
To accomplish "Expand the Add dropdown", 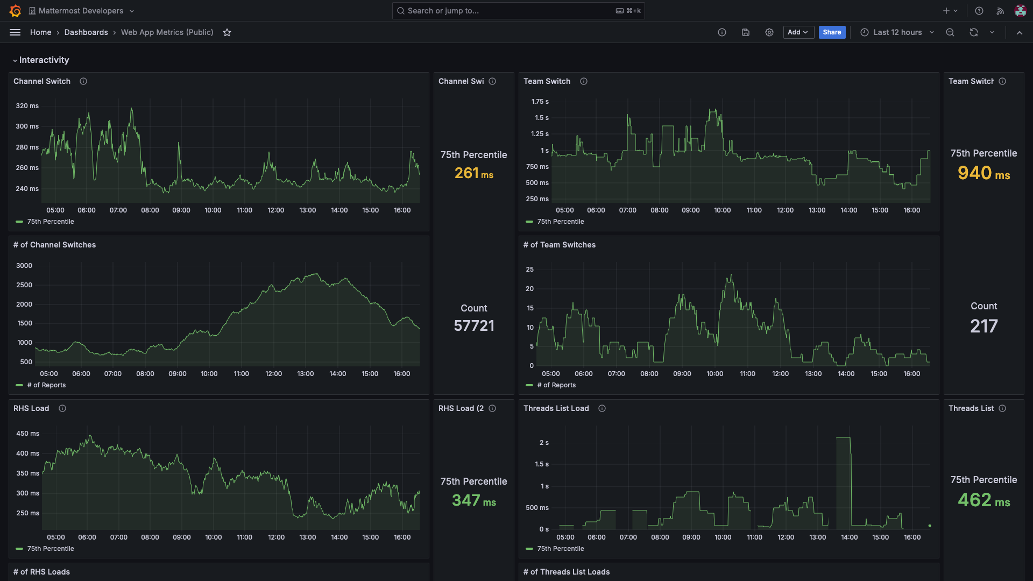I will pos(798,32).
